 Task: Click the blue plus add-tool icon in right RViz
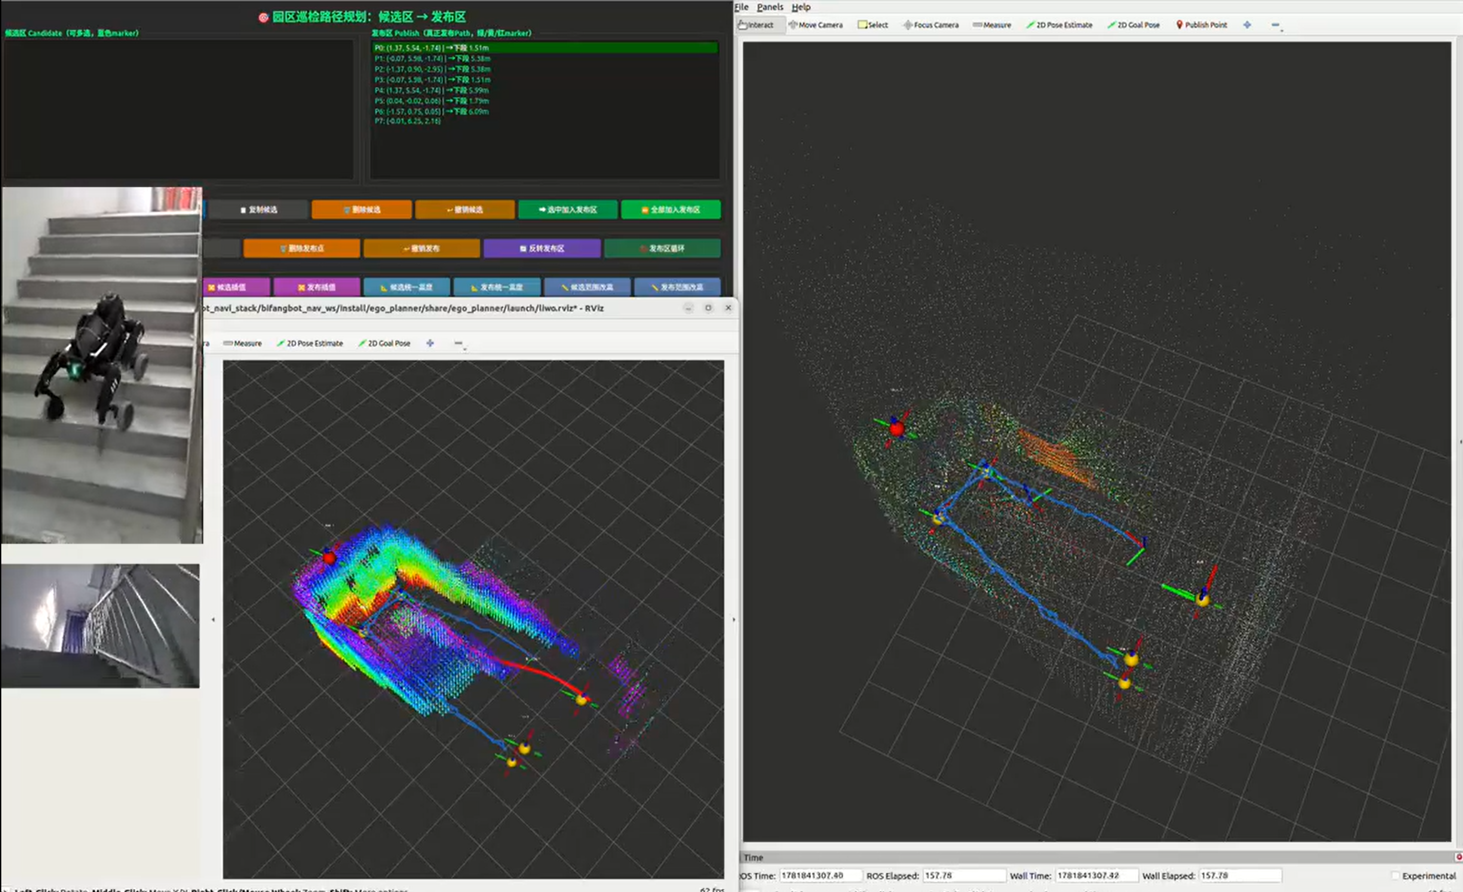pos(1247,25)
